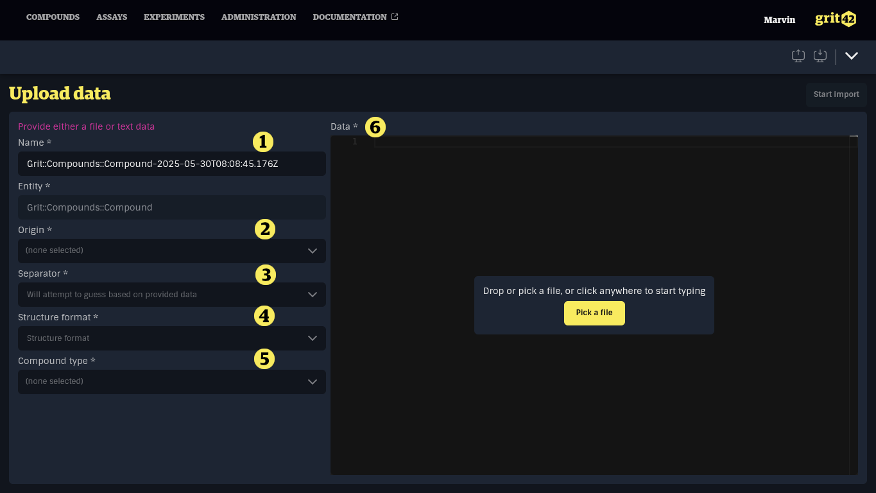Focus the Name input field

coord(172,164)
